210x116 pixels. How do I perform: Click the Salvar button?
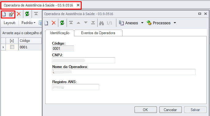195,110
